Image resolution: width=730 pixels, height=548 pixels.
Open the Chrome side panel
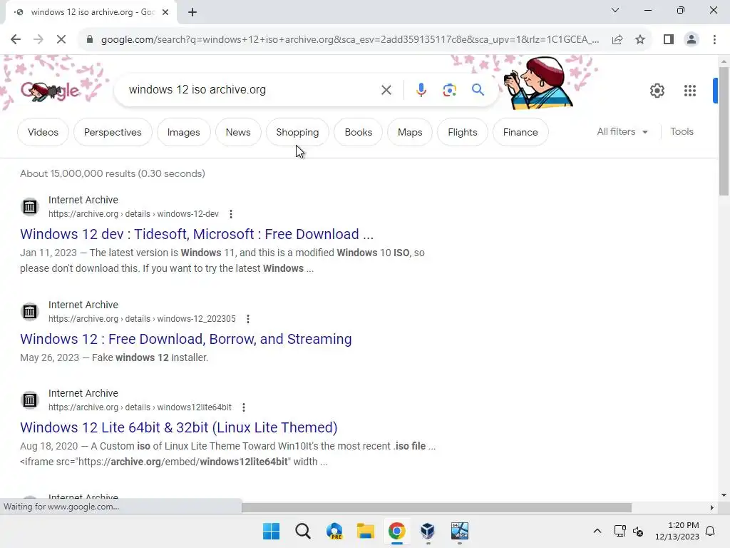coord(669,39)
